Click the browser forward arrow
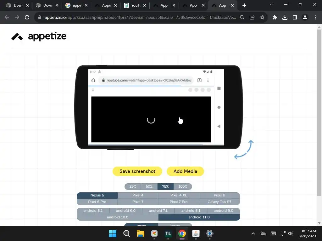The image size is (322, 241). (17, 18)
